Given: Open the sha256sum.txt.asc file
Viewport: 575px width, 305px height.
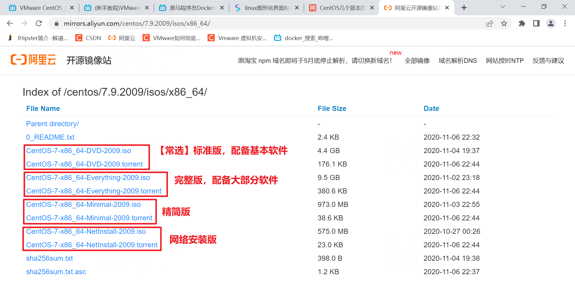Looking at the screenshot, I should tap(56, 272).
